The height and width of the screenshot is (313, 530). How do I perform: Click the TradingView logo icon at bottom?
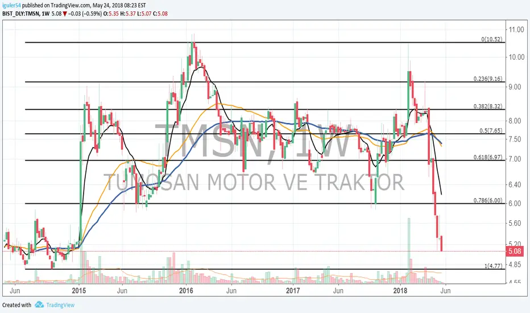39,304
